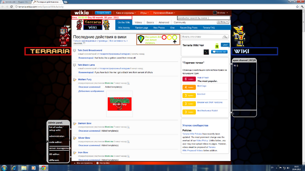The image size is (305, 171).
Task: Open user account dropdown arrow
Action: 227,13
